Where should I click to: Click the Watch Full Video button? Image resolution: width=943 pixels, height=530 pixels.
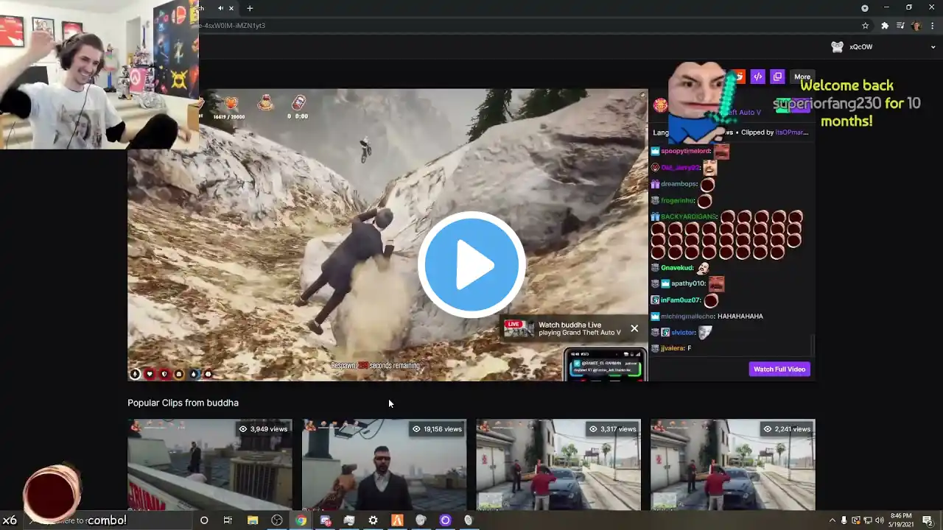point(779,369)
